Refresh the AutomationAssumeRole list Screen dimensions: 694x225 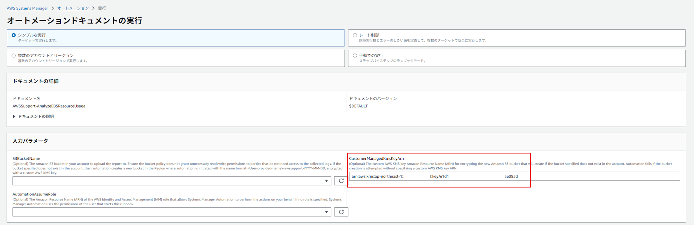[x=341, y=212]
